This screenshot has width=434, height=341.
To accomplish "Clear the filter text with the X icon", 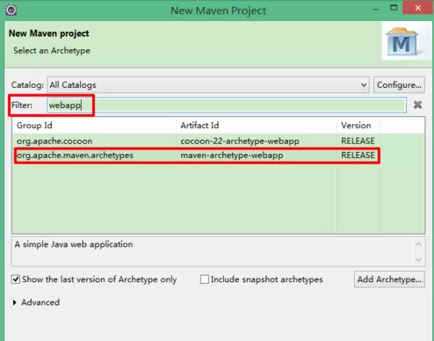I will (417, 105).
